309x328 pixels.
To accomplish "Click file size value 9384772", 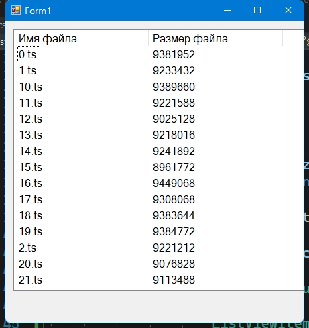I will [x=174, y=231].
